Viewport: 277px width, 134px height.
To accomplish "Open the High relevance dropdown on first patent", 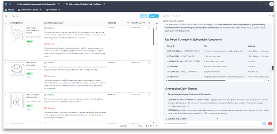I will [x=30, y=41].
